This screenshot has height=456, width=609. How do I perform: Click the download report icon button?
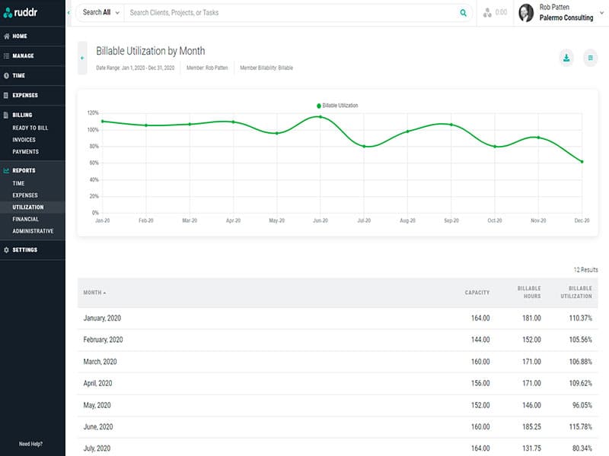pyautogui.click(x=566, y=58)
